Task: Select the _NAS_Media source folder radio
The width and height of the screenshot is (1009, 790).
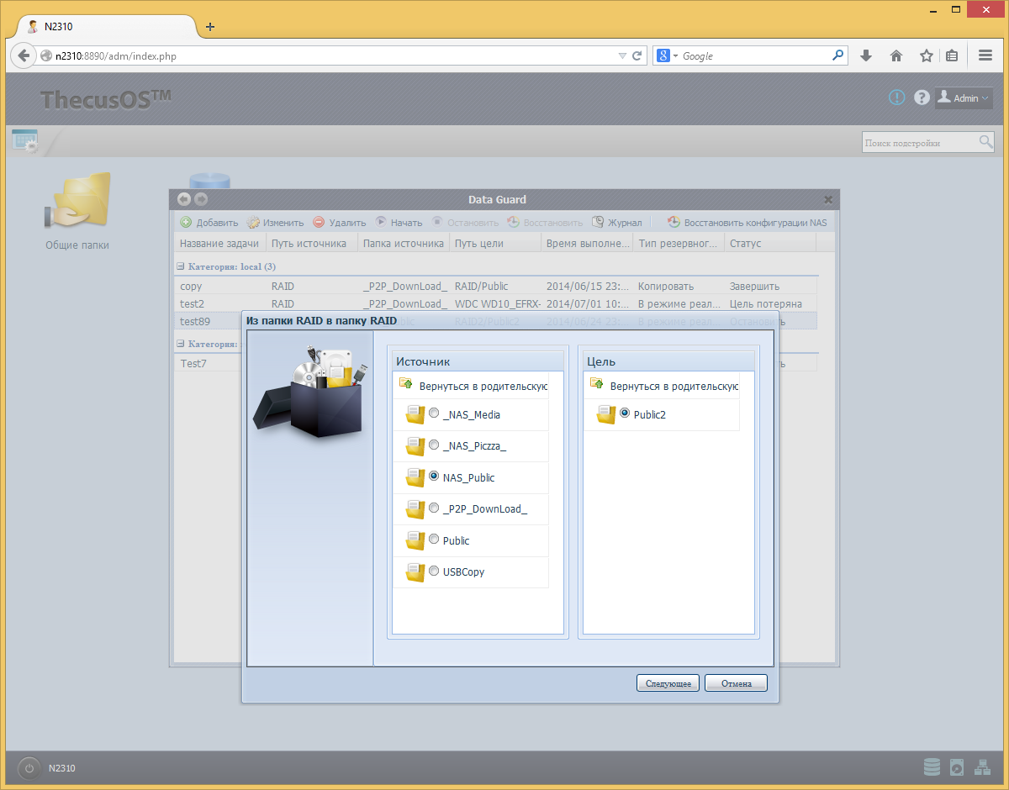Action: click(434, 413)
